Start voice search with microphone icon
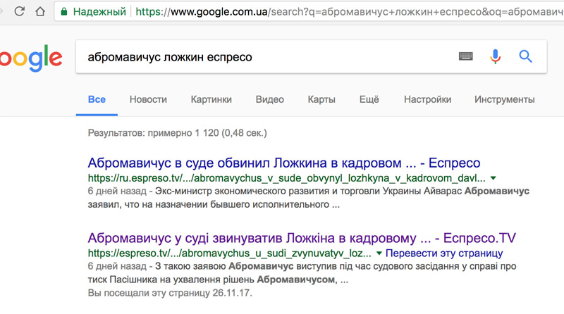Viewport: 564px width, 314px height. point(496,57)
